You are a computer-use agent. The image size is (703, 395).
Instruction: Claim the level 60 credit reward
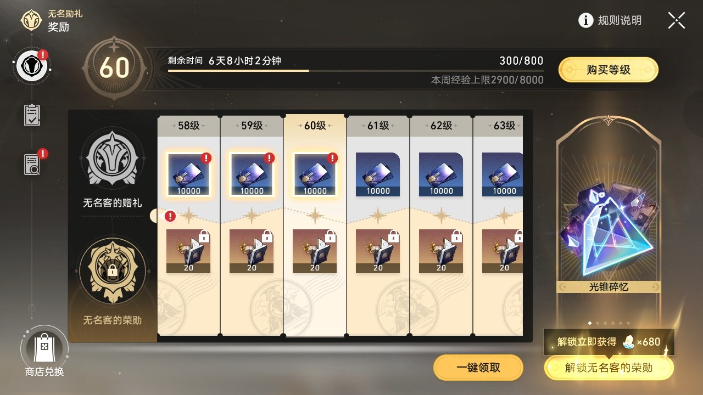tap(315, 174)
